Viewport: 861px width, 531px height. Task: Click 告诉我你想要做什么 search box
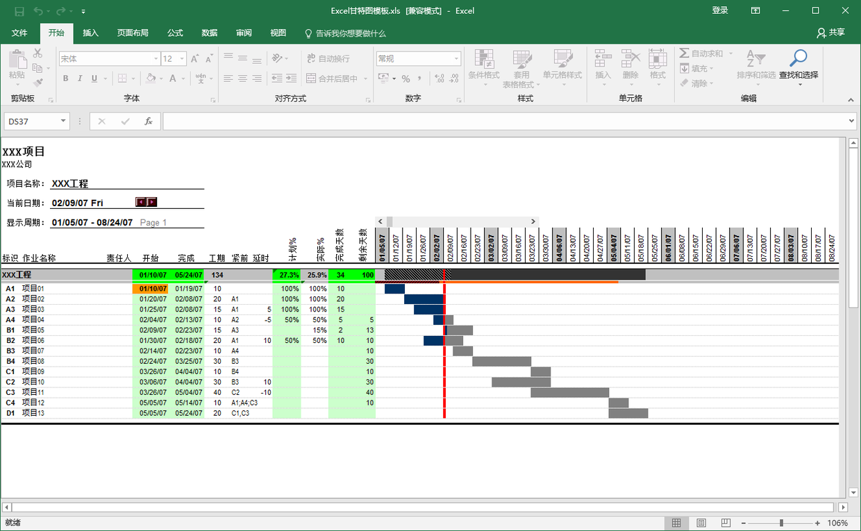pos(345,33)
